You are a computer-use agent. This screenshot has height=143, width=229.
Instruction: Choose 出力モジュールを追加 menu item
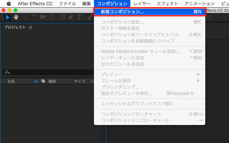(x=149, y=64)
